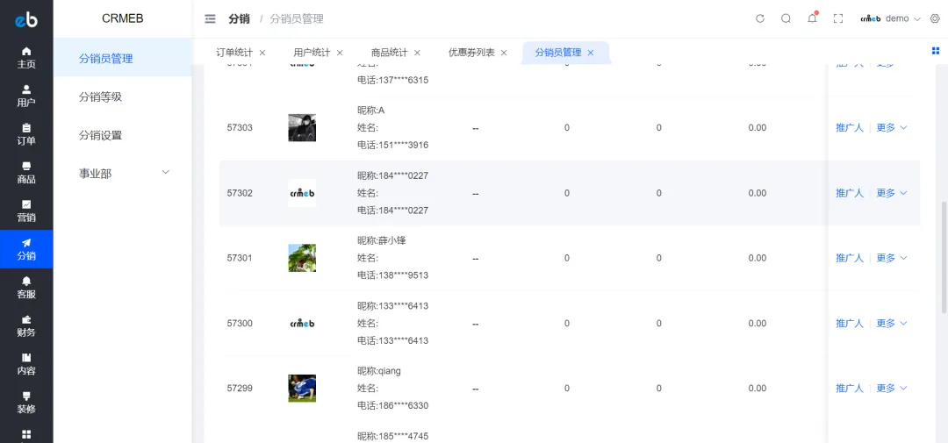The image size is (948, 443).
Task: Click the avatar thumbnail of user 57303
Action: point(302,128)
